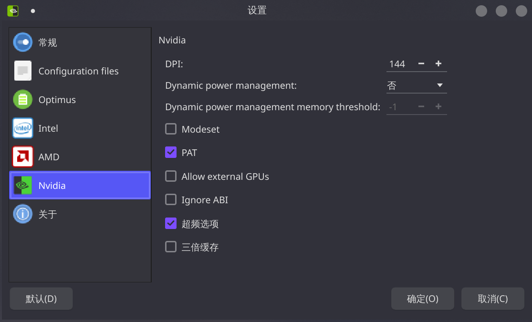Screen dimensions: 532x322
Task: Click the 确定(O) button
Action: click(x=422, y=299)
